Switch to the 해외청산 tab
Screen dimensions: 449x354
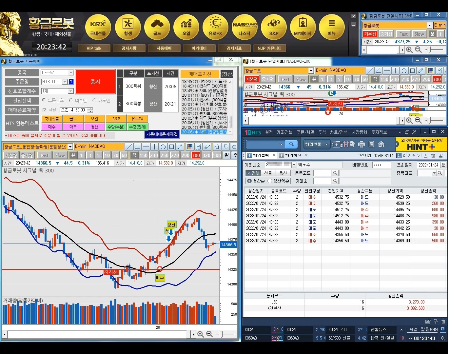pyautogui.click(x=293, y=156)
